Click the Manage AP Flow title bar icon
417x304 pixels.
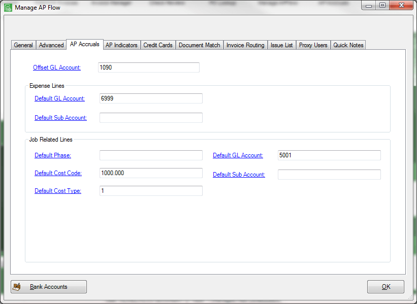tap(7, 7)
